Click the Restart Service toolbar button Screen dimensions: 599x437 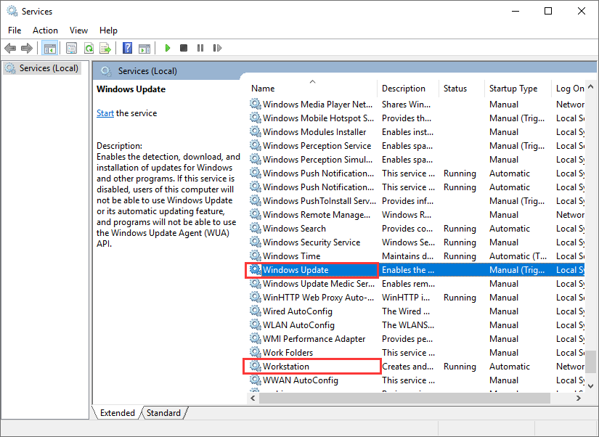click(x=217, y=48)
